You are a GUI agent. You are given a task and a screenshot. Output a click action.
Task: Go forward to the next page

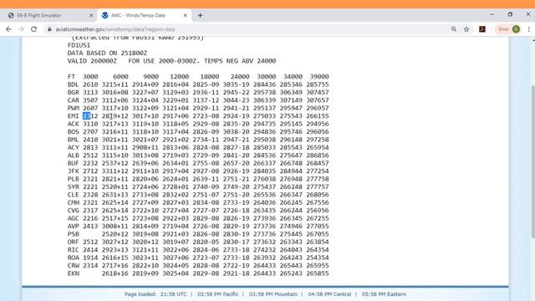pyautogui.click(x=21, y=29)
